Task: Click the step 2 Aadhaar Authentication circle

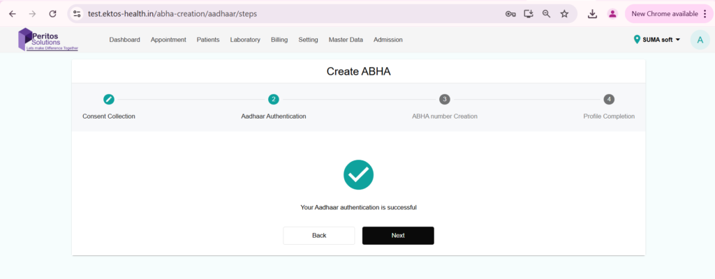Action: click(x=273, y=99)
